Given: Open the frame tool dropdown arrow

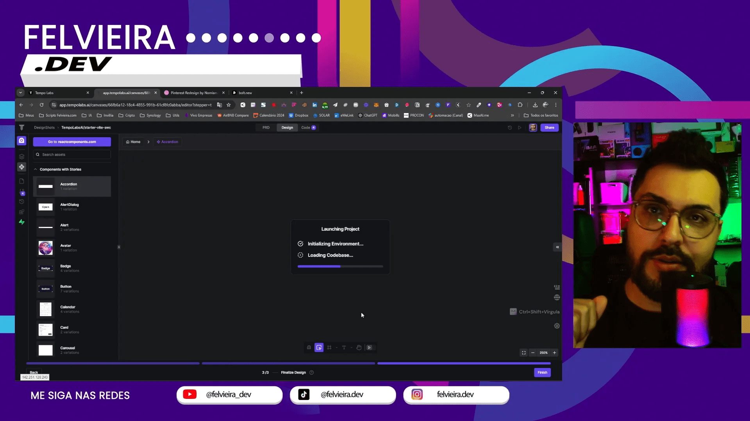Looking at the screenshot, I should 336,347.
